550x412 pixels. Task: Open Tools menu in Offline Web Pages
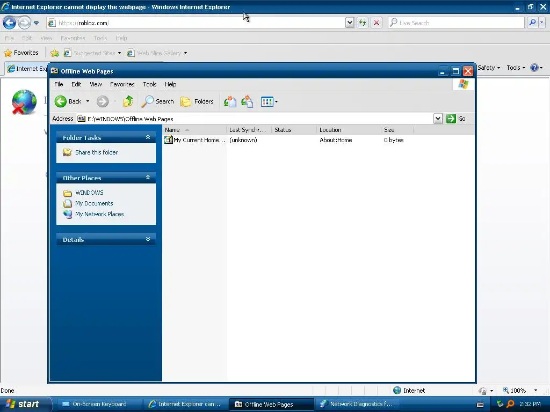(x=150, y=84)
